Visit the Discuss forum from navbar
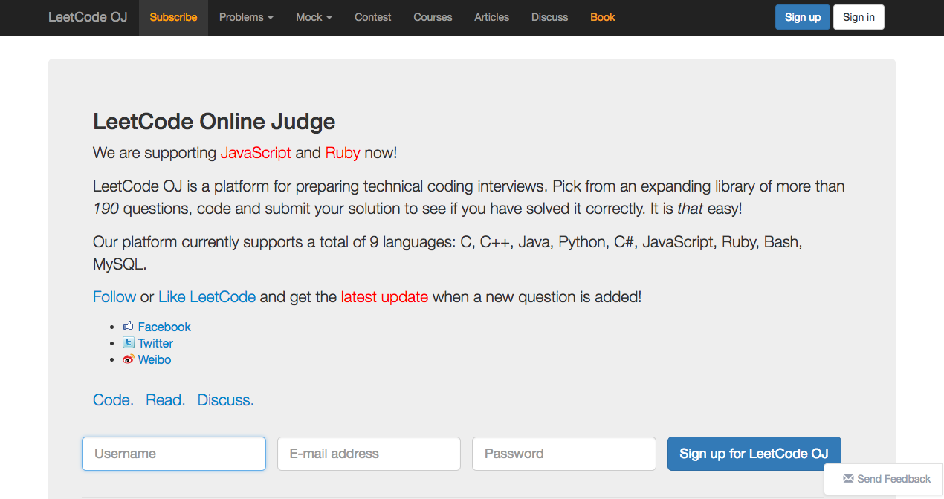 (550, 17)
